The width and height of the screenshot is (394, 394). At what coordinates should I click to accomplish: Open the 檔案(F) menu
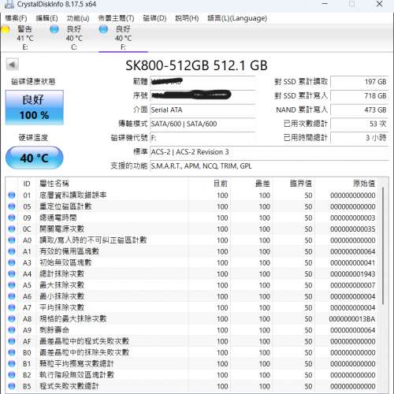[x=16, y=18]
